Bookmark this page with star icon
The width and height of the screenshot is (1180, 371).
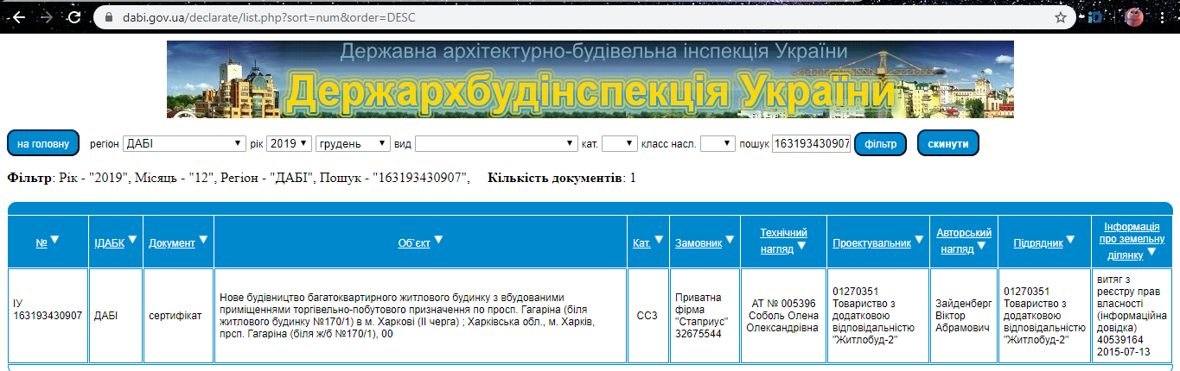(1061, 17)
